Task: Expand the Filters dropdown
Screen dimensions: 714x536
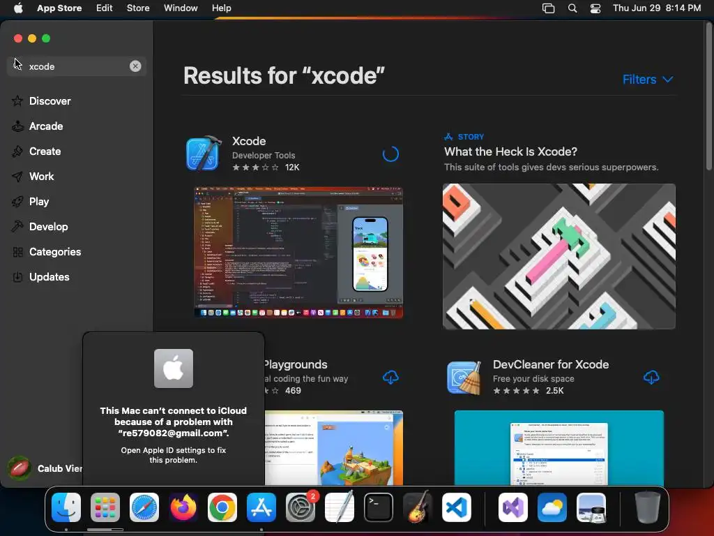Action: (648, 80)
